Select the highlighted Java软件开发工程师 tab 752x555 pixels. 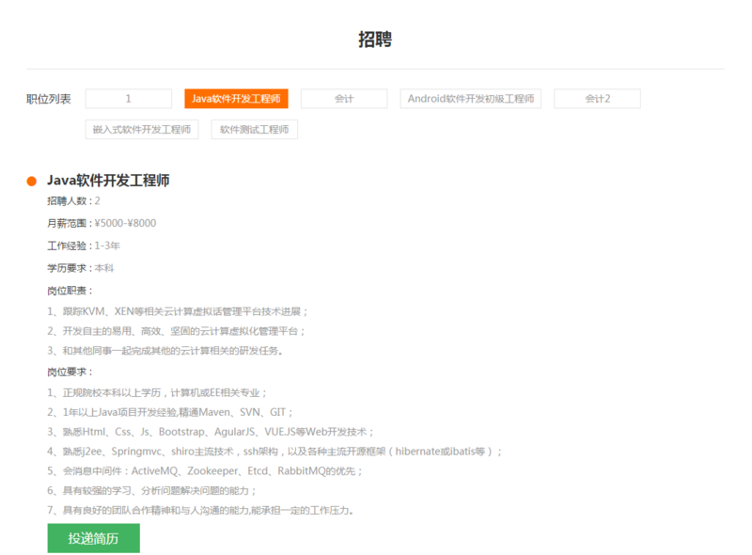tap(236, 99)
